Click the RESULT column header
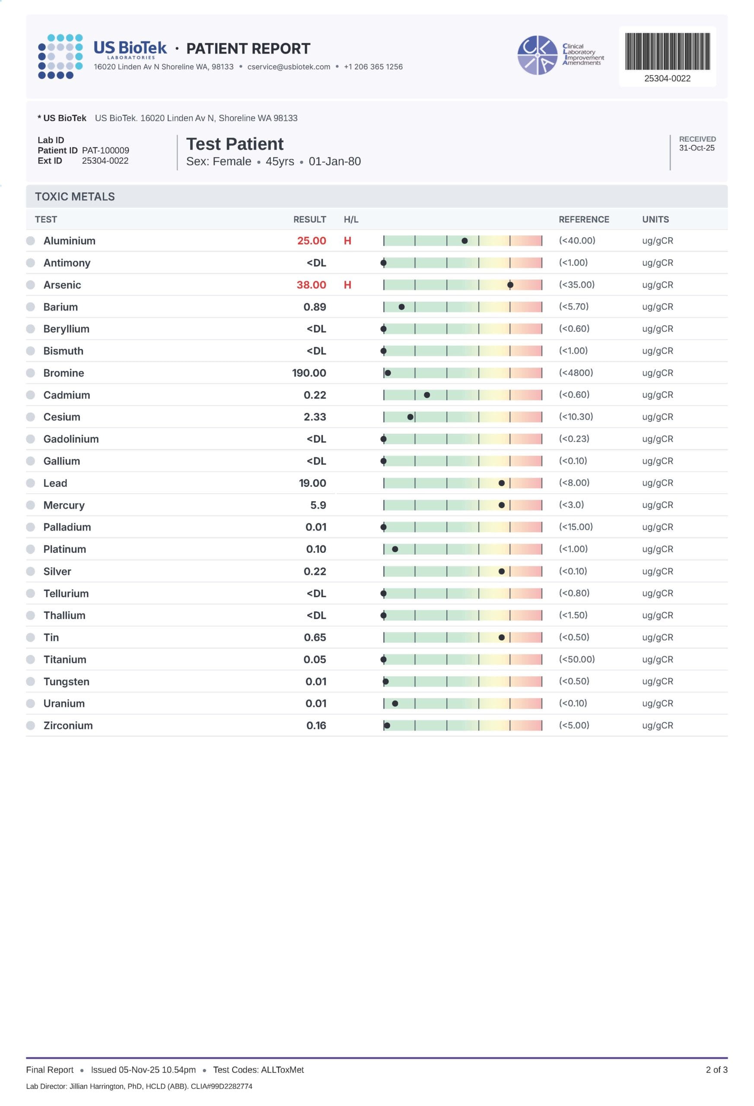This screenshot has width=754, height=1106. tap(309, 219)
